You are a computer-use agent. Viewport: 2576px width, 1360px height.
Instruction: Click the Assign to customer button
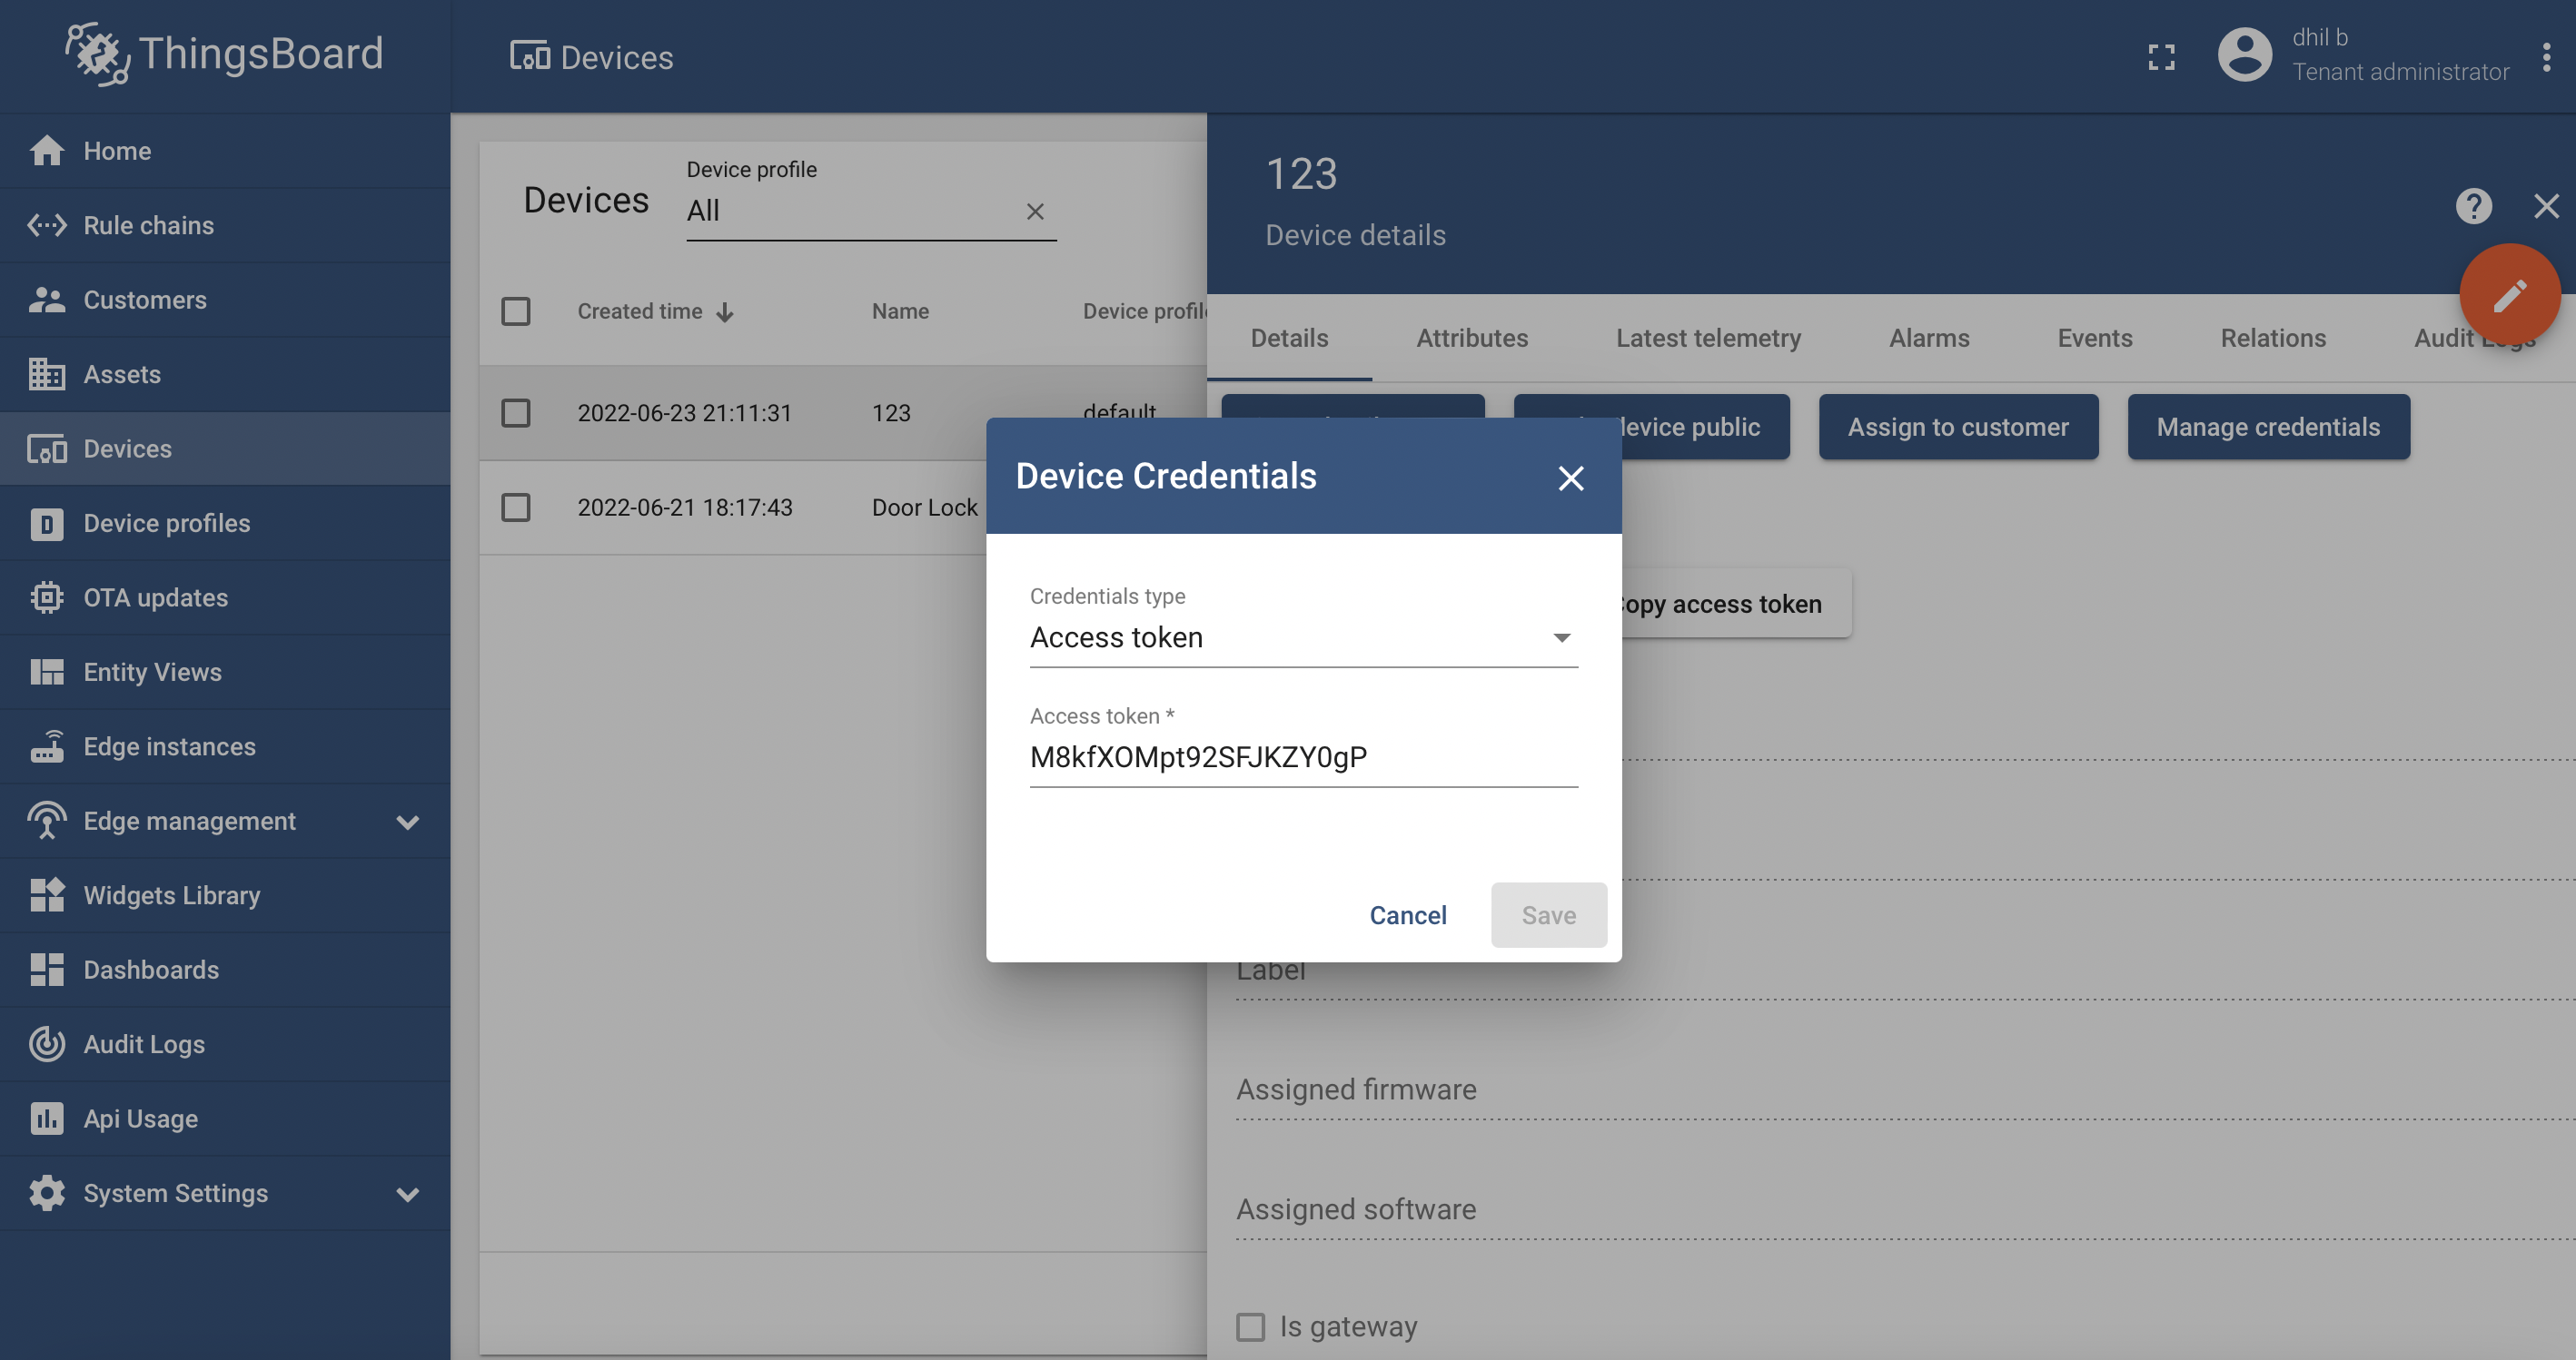(x=1958, y=427)
